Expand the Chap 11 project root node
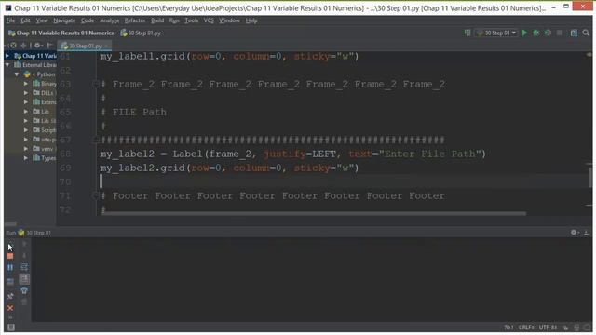 (7, 56)
